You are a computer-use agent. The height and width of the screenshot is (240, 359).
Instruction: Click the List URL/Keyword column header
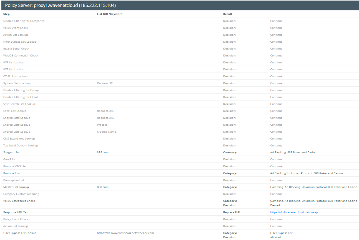pyautogui.click(x=109, y=14)
